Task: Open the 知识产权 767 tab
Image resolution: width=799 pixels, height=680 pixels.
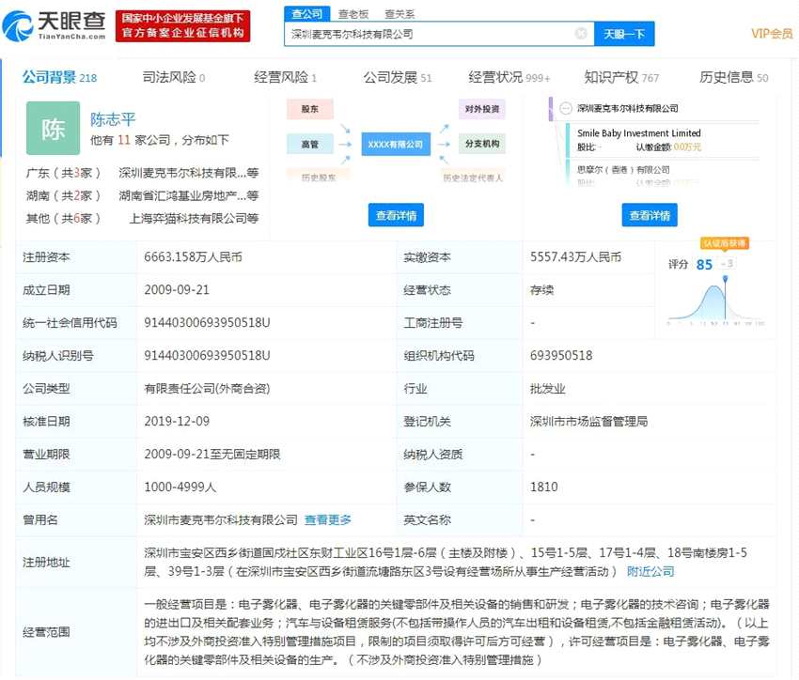Action: tap(621, 77)
